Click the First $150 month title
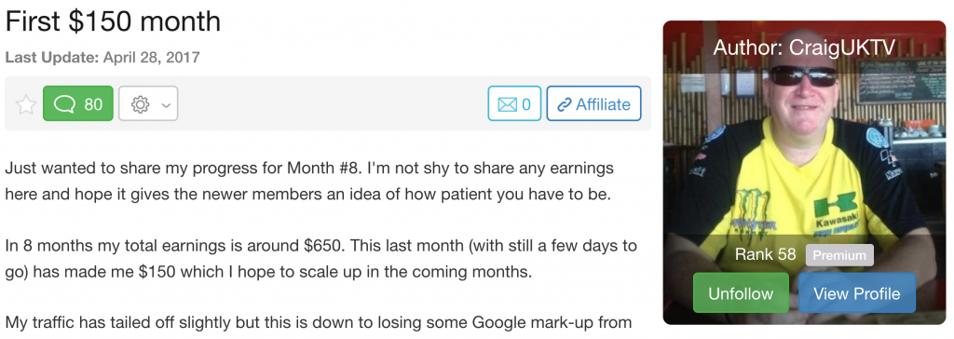The width and height of the screenshot is (954, 339). 113,21
